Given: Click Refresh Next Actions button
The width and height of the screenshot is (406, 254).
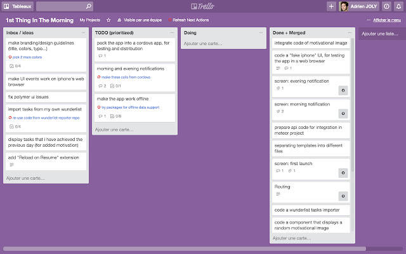Looking at the screenshot, I should coord(188,20).
